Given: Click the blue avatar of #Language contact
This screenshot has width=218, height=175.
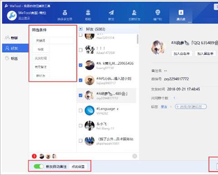Looking at the screenshot, I should [x=89, y=111].
